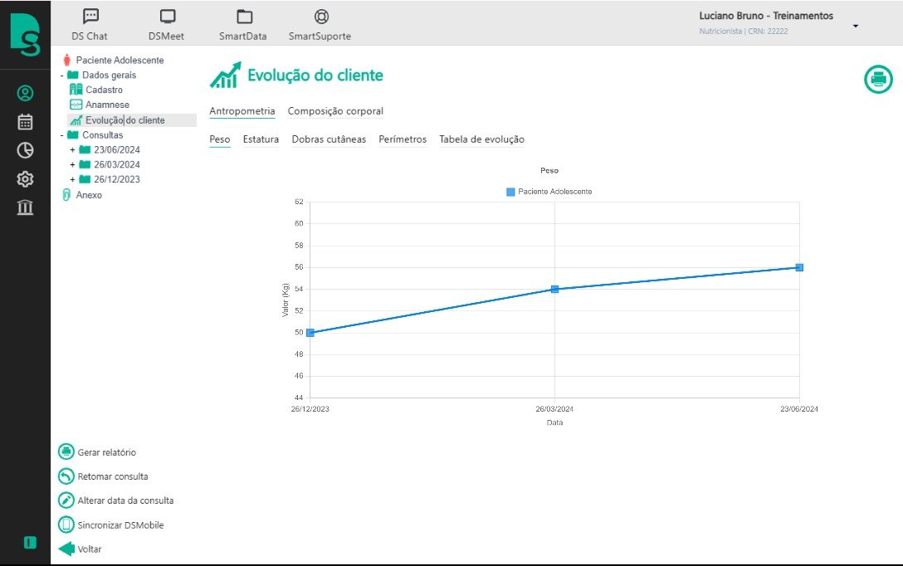The height and width of the screenshot is (566, 903).
Task: Select the Perímetros sub-tab
Action: click(x=403, y=139)
